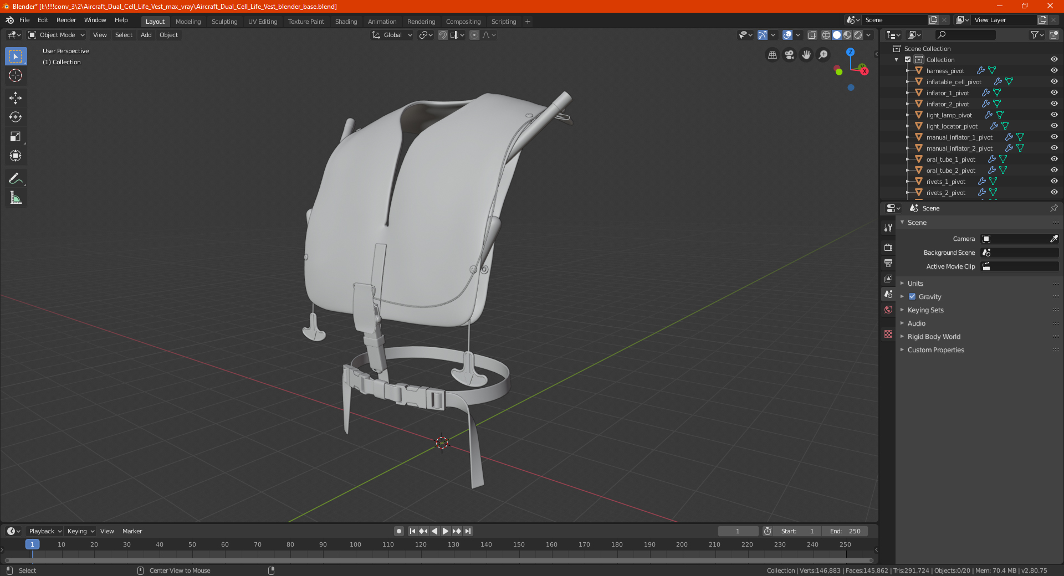Viewport: 1064px width, 576px height.
Task: Play the animation forward
Action: [x=445, y=531]
